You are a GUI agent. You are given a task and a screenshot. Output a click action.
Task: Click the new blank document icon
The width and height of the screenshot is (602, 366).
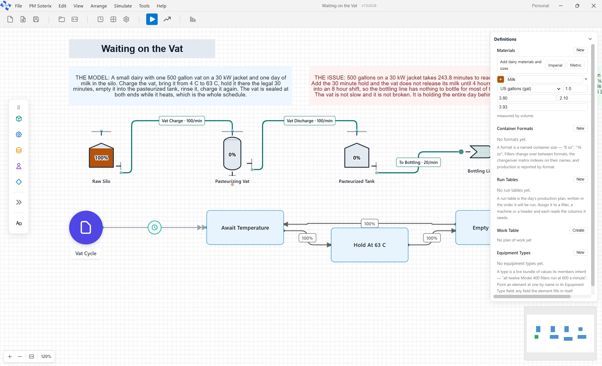click(x=10, y=19)
